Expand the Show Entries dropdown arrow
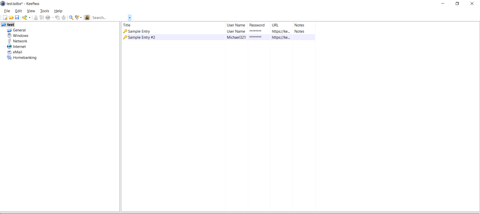The width and height of the screenshot is (480, 214). click(81, 17)
